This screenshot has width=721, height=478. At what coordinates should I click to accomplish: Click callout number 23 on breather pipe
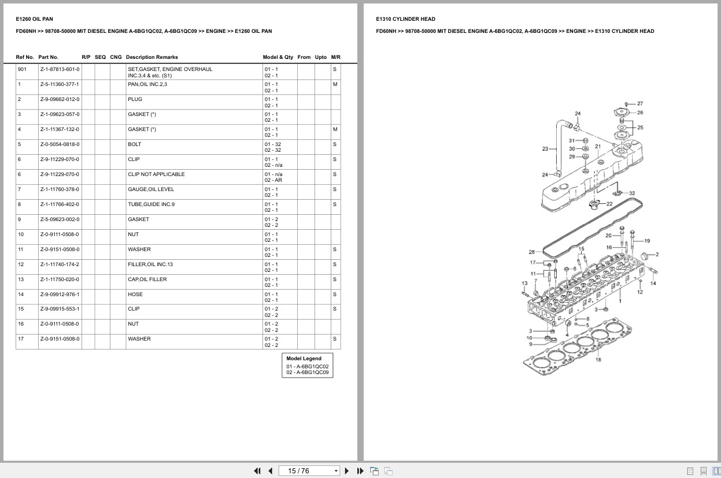(545, 149)
